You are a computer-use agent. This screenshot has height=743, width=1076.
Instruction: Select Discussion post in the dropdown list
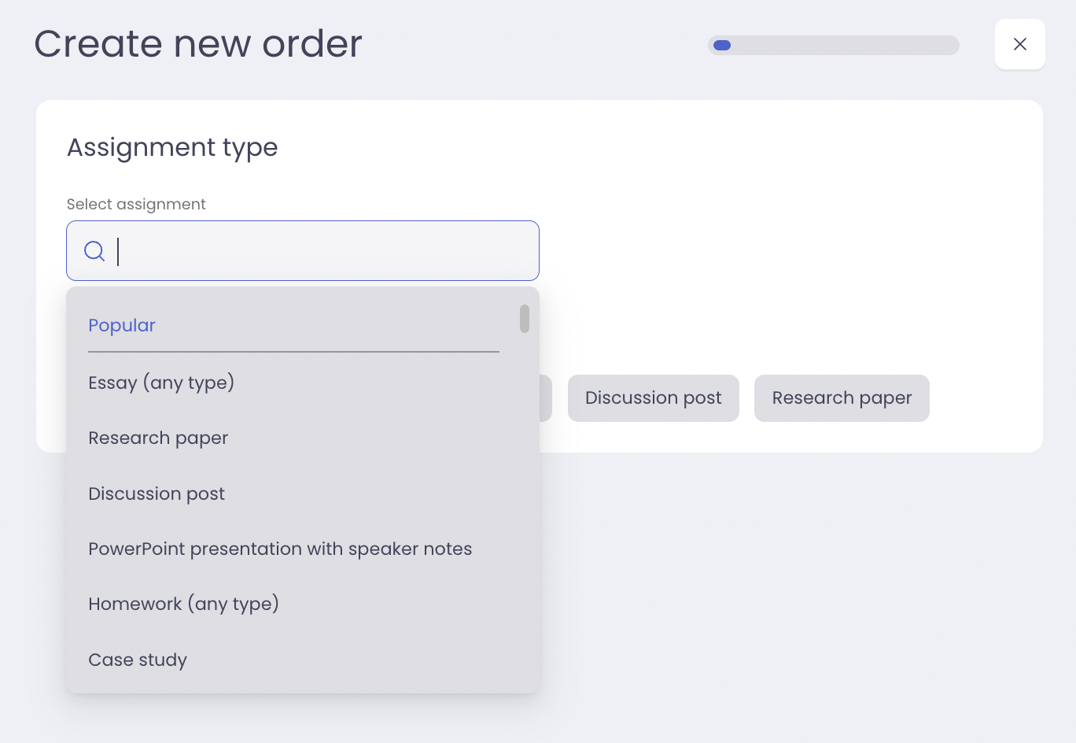157,493
